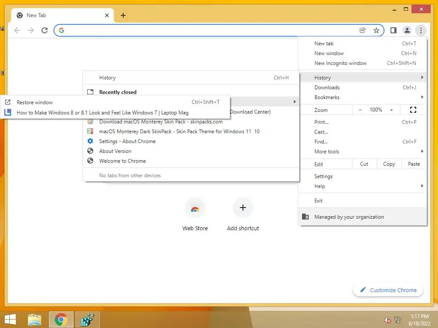The image size is (438, 328).
Task: Click the Web Store shortcut icon
Action: 195,208
